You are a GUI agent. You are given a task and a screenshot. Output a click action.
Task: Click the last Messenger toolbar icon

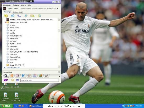click(39, 16)
